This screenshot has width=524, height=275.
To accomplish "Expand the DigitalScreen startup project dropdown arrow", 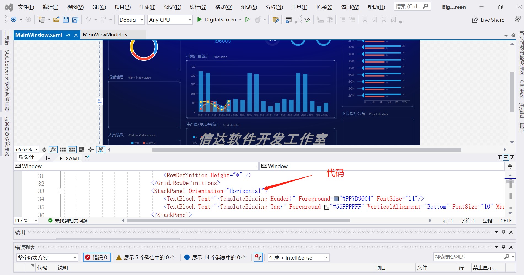I will click(x=240, y=20).
